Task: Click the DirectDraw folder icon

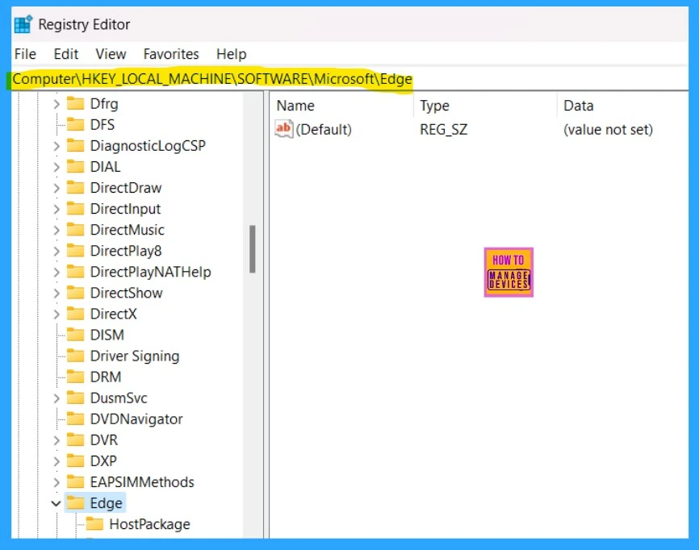Action: click(x=75, y=187)
